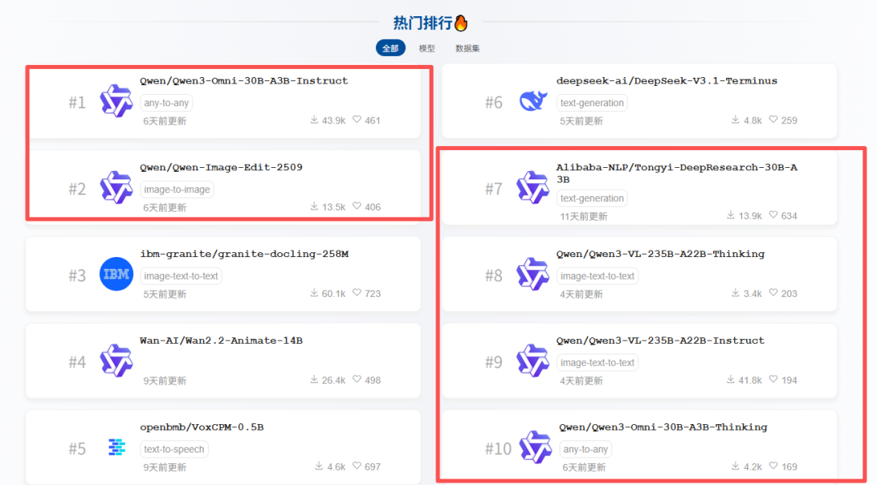Click download icon next to 13.5k

[314, 206]
